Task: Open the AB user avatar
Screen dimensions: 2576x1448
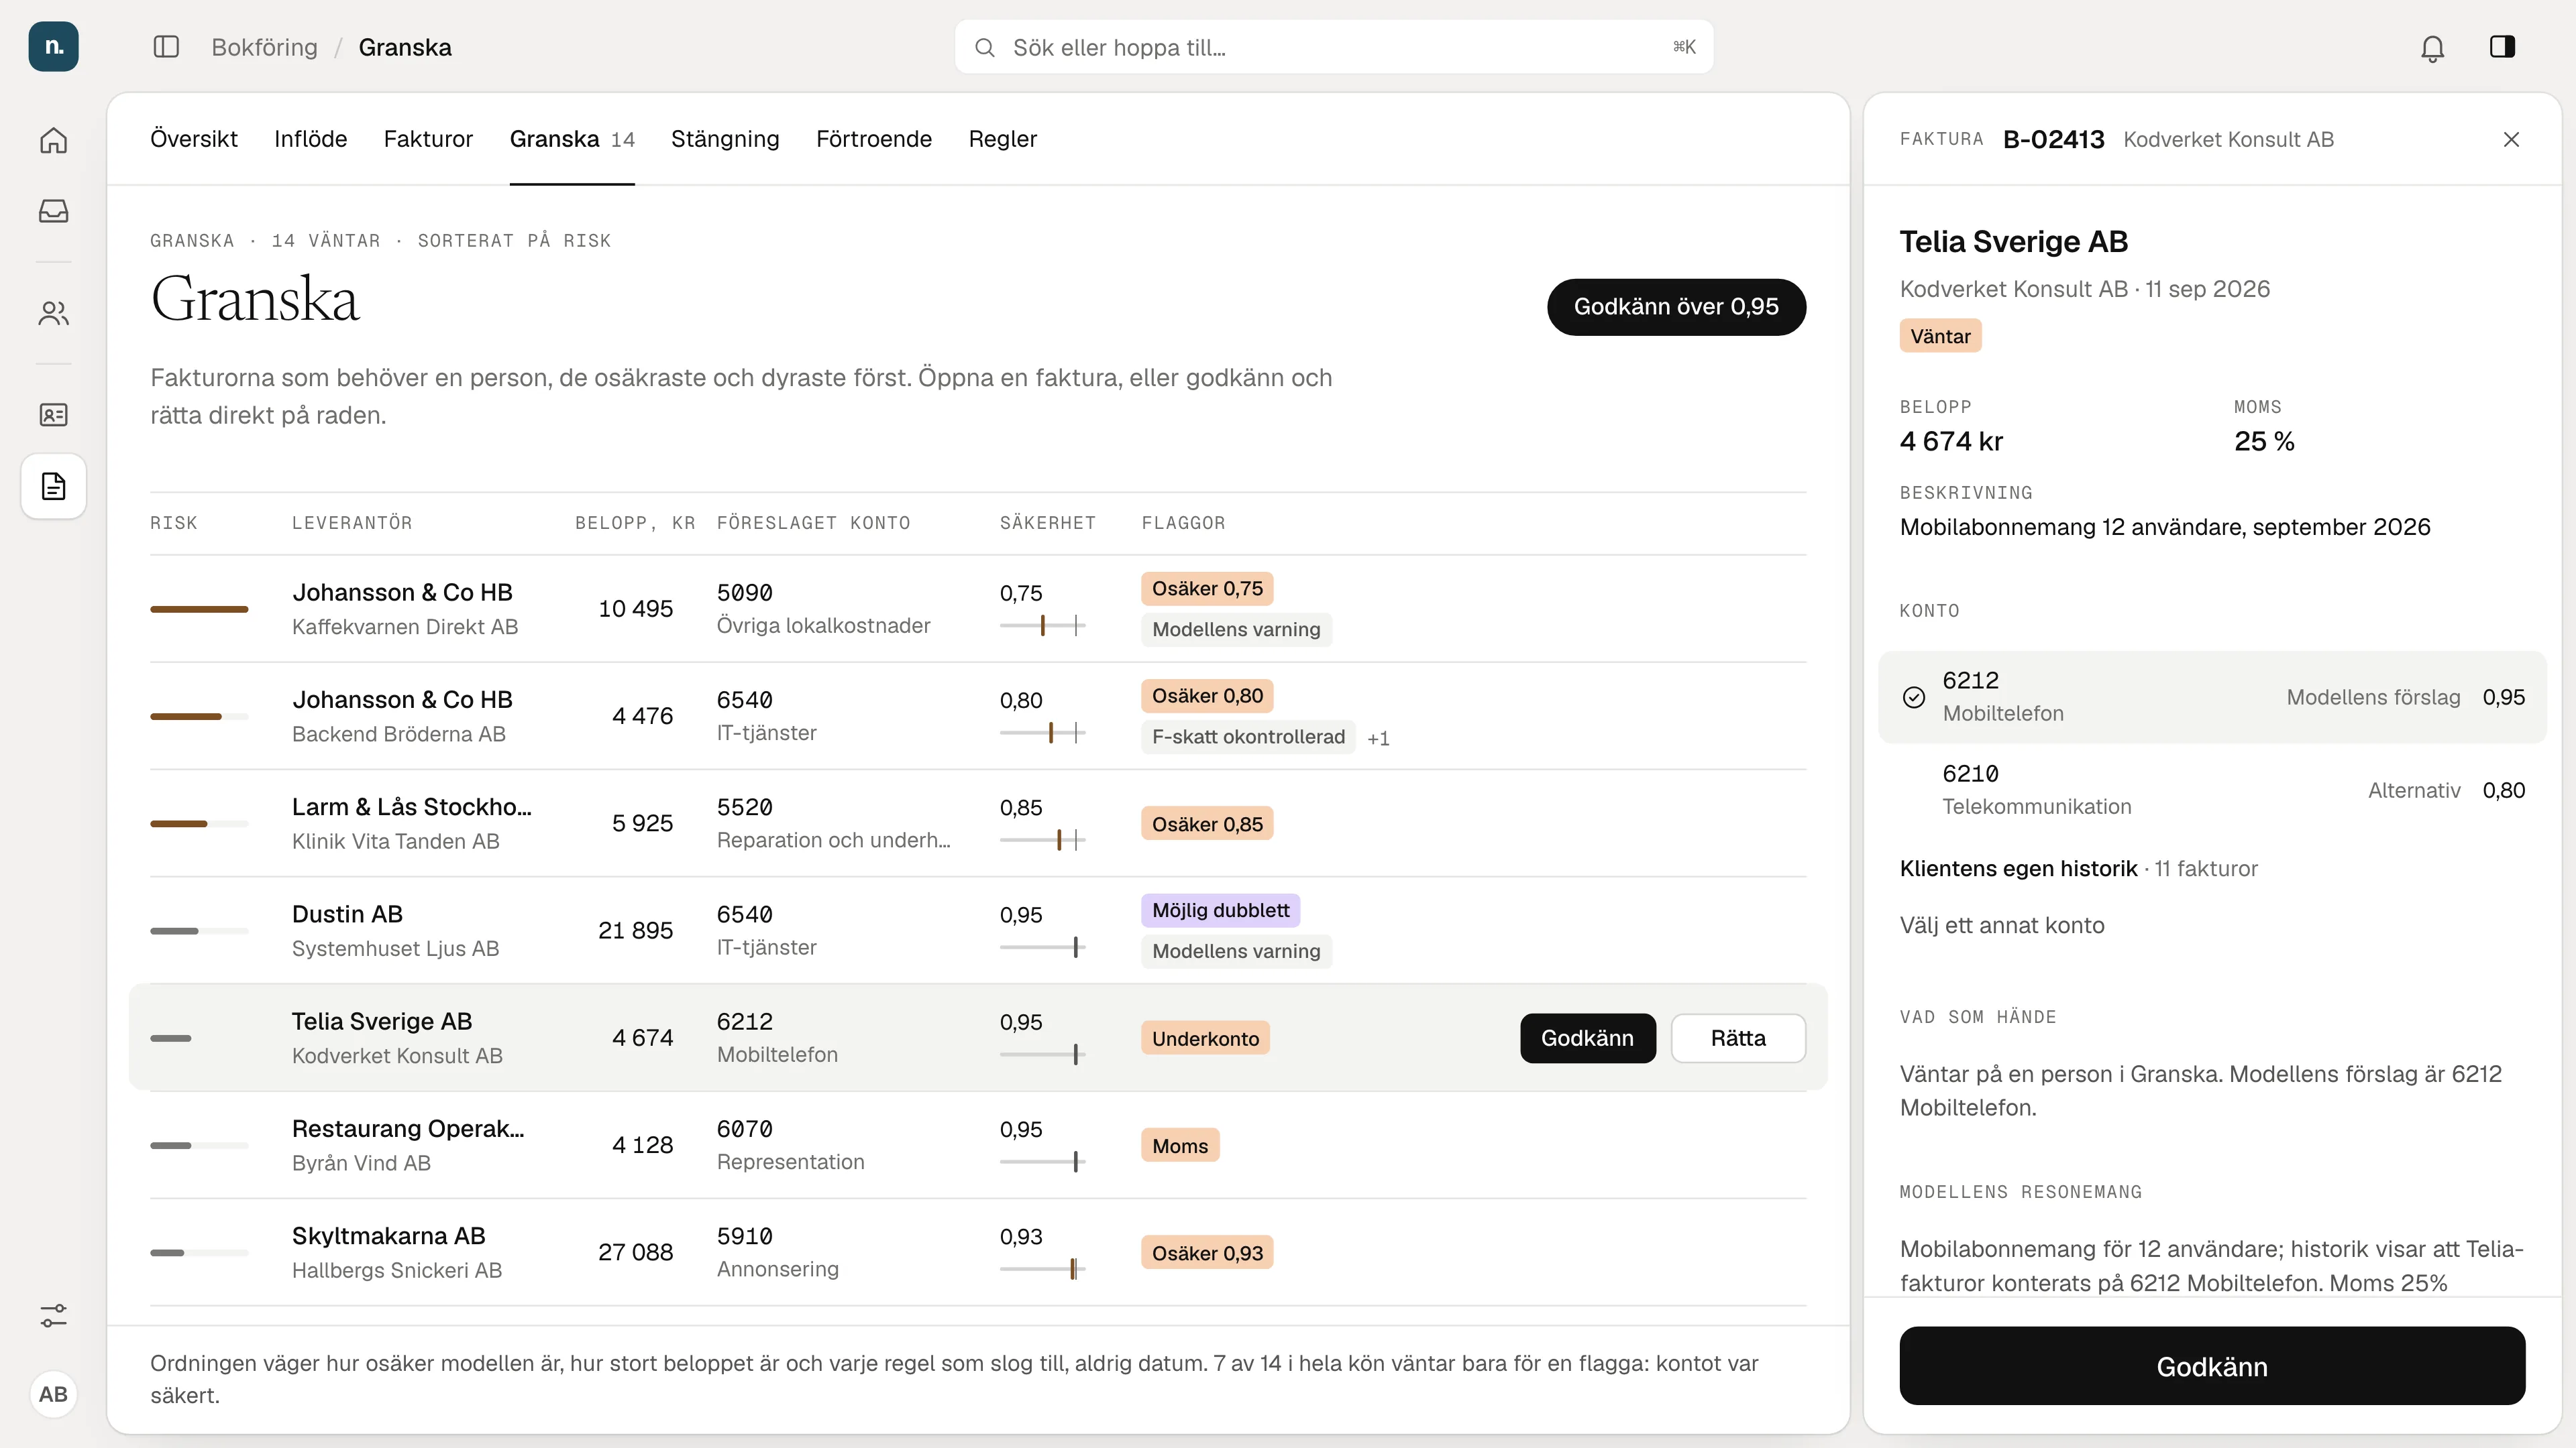Action: [x=53, y=1394]
